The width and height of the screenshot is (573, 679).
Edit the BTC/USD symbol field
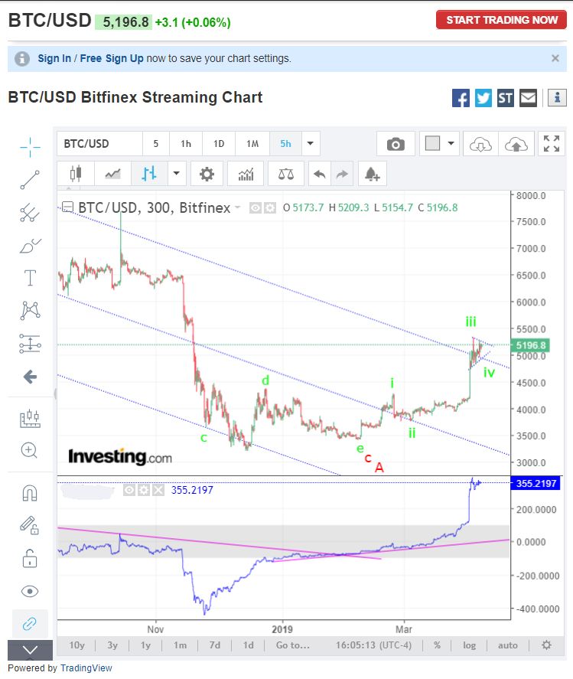[x=100, y=144]
